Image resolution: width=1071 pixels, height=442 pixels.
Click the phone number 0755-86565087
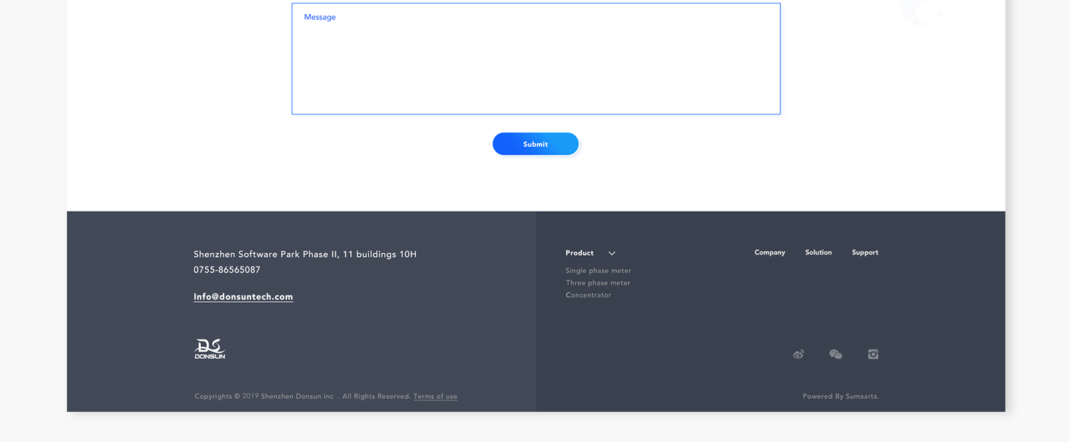(x=227, y=270)
